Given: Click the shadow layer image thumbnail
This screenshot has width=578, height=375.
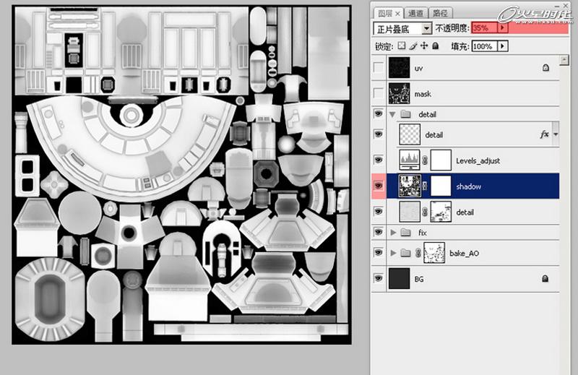Looking at the screenshot, I should (410, 186).
